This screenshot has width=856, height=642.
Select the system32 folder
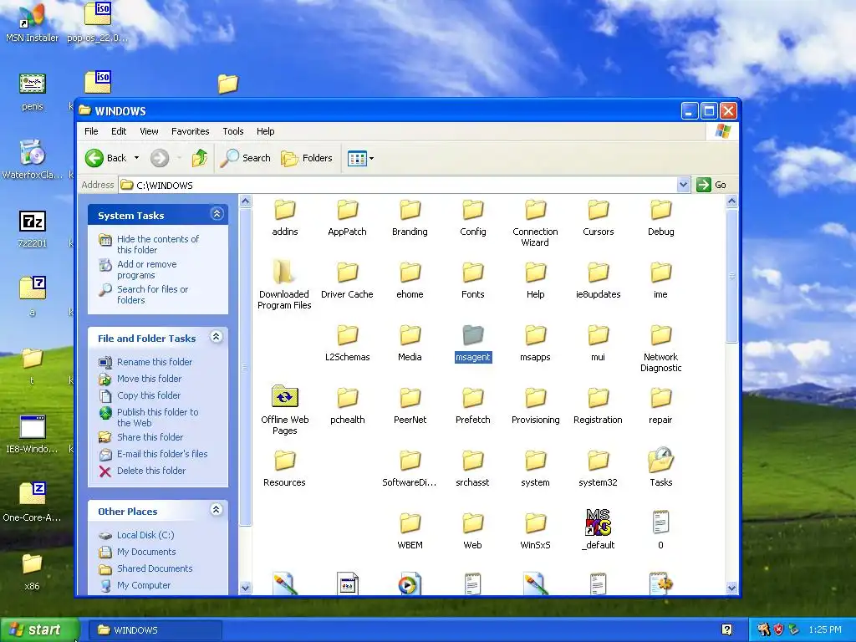[599, 468]
